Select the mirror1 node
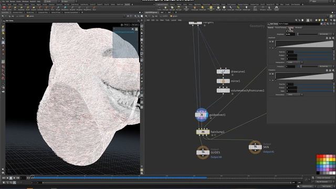Image resolution: width=336 pixels, height=189 pixels. [223, 81]
